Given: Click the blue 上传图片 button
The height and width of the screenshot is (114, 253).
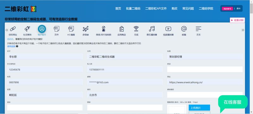Looking at the screenshot, I should coord(199,108).
